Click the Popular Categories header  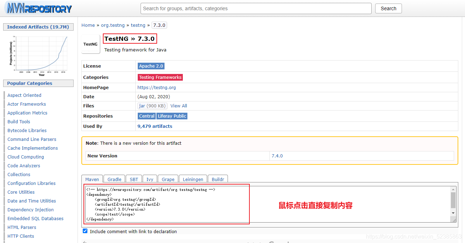tap(38, 83)
